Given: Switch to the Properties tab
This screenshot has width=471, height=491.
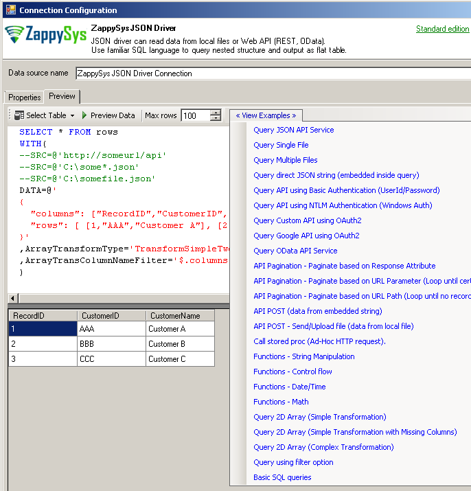Looking at the screenshot, I should pyautogui.click(x=25, y=98).
